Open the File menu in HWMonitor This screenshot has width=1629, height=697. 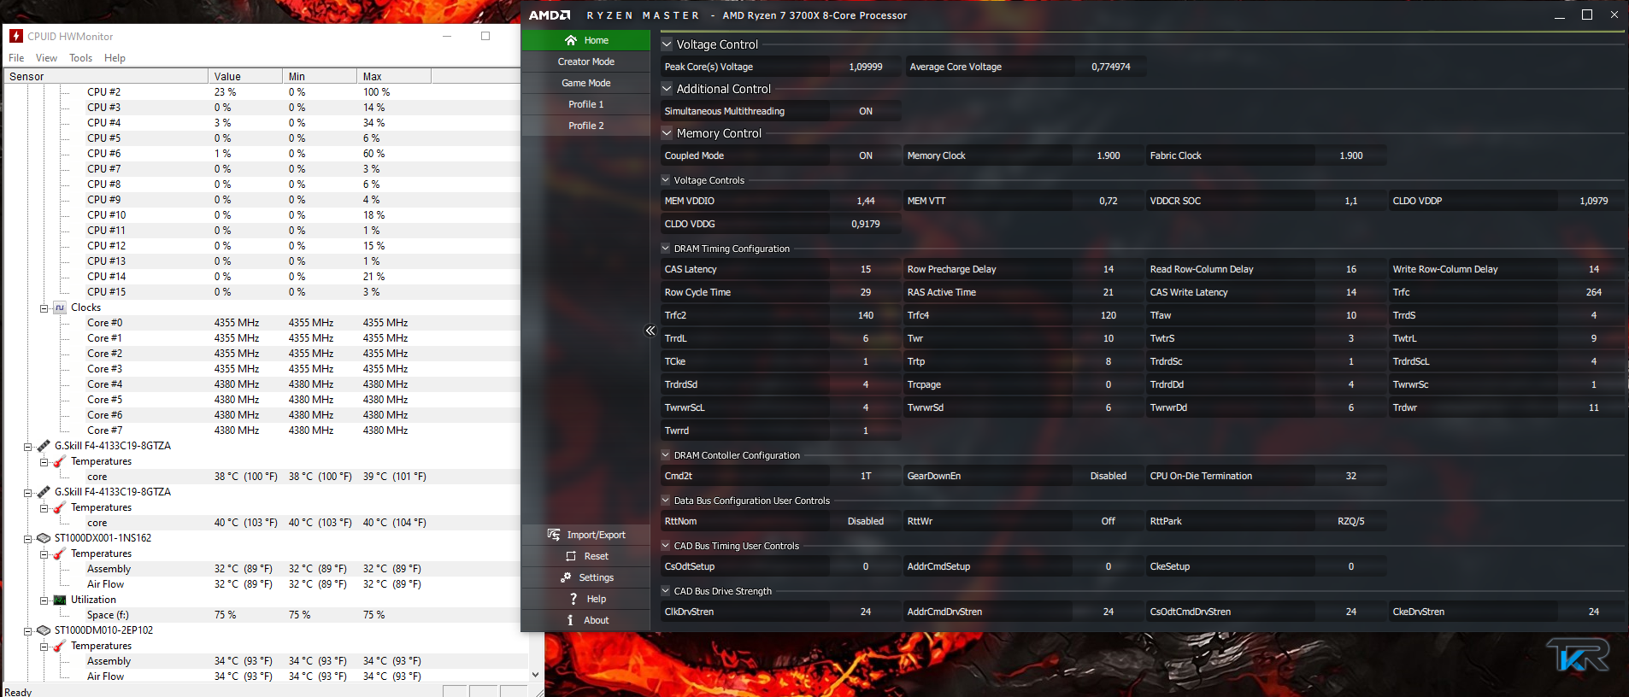tap(16, 58)
